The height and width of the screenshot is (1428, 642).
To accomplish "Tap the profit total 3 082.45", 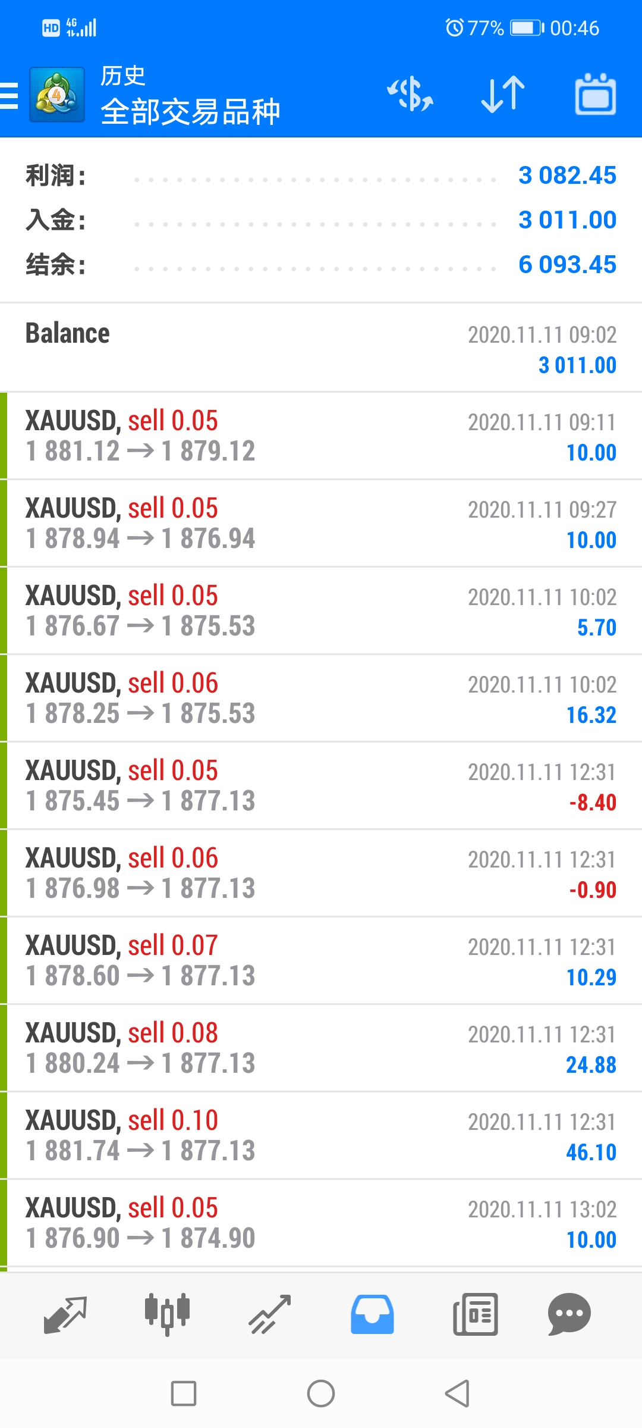I will click(567, 176).
